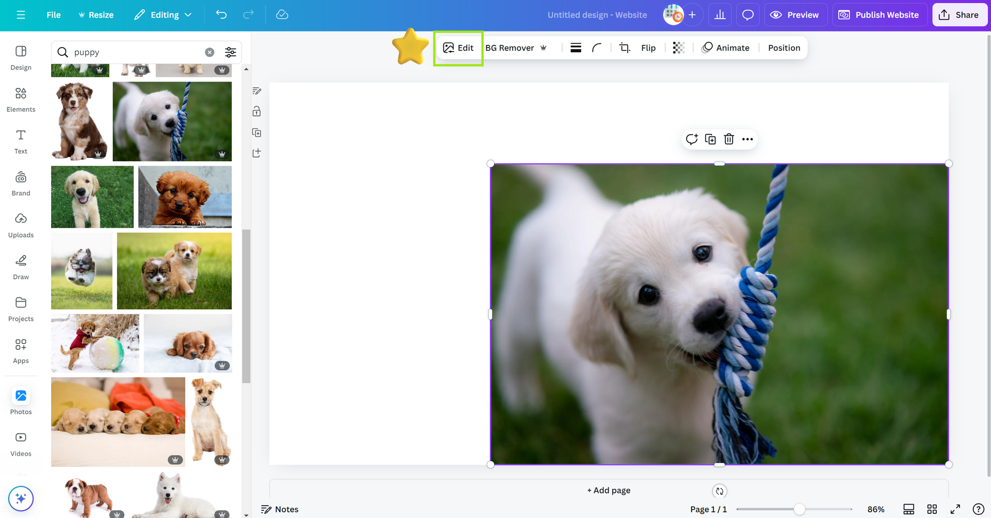Open the search filters icon
Screen dimensions: 991x518
[230, 52]
